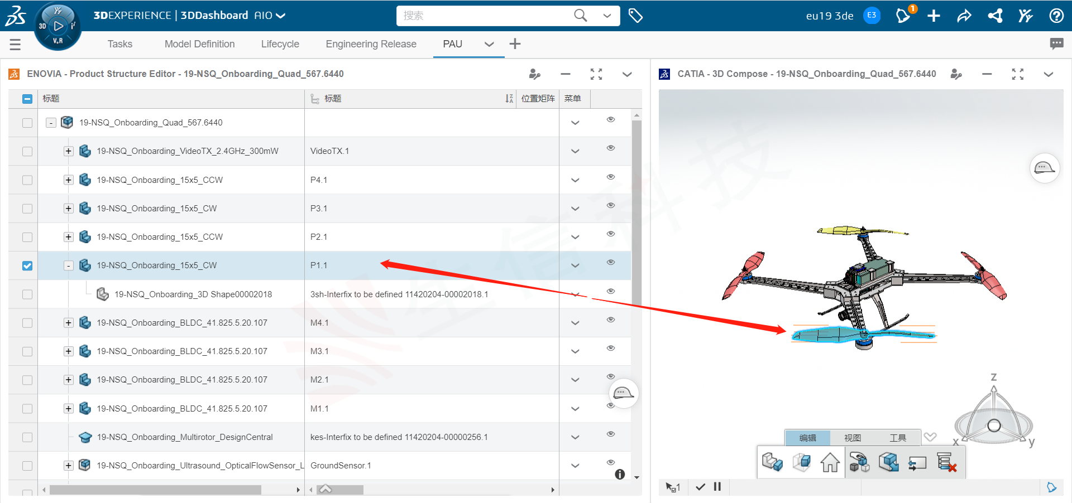Click the replace part cube arrow icon

point(888,462)
